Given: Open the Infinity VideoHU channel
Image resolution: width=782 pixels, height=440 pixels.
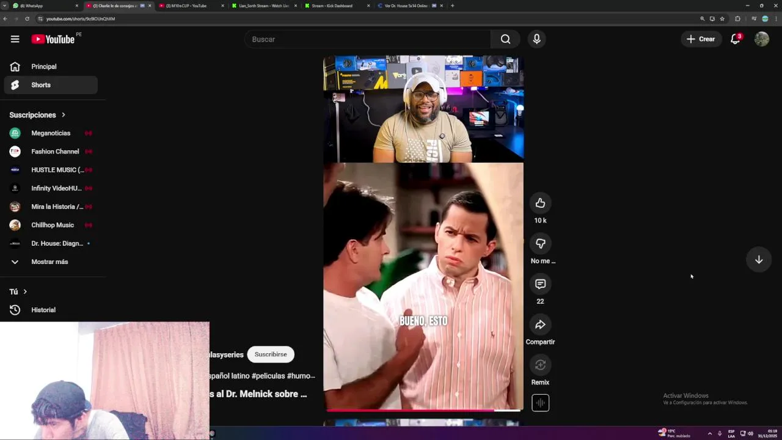Looking at the screenshot, I should click(51, 188).
